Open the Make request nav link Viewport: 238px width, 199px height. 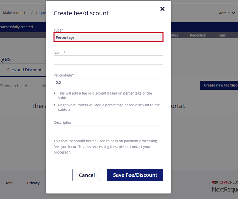pos(14,13)
